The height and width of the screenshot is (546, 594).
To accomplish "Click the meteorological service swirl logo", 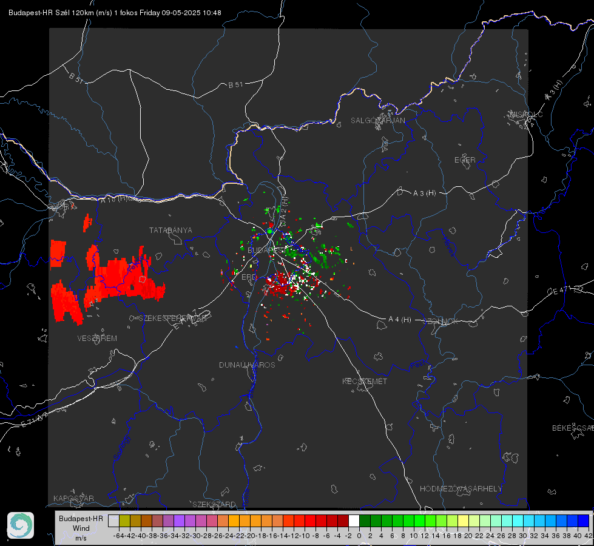I will pos(21,525).
